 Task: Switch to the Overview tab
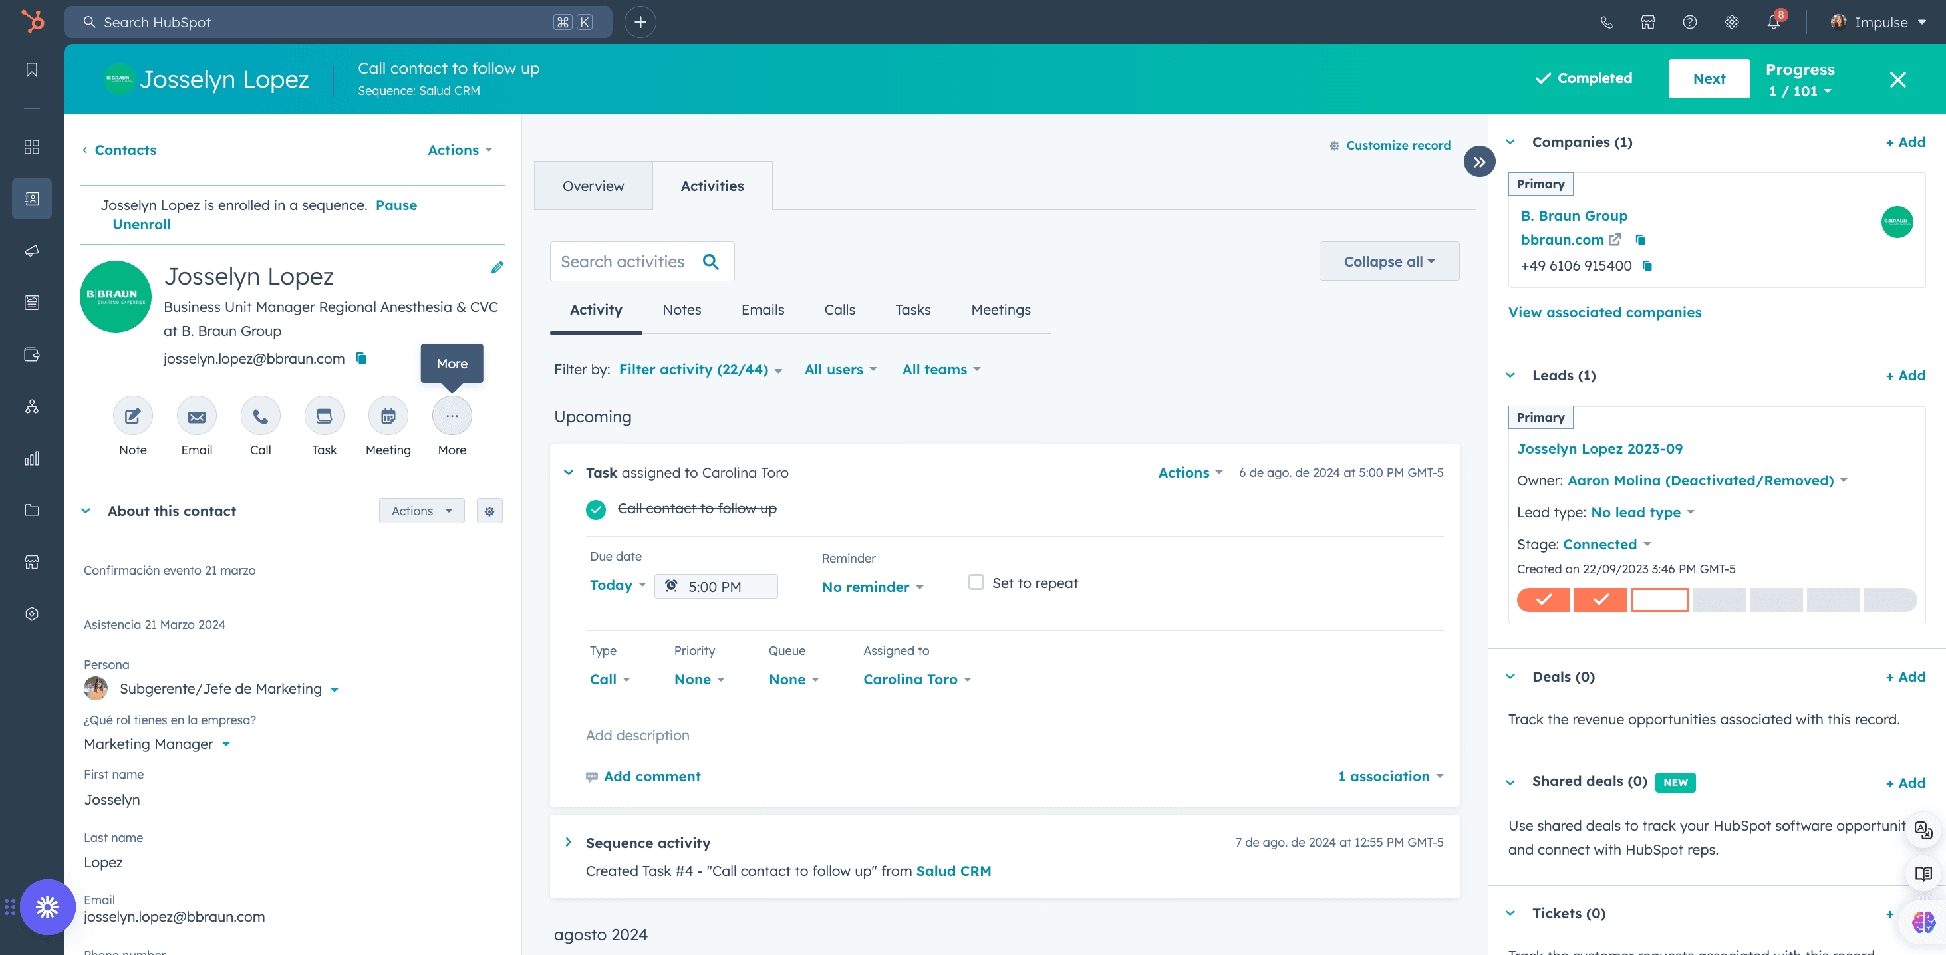[593, 186]
